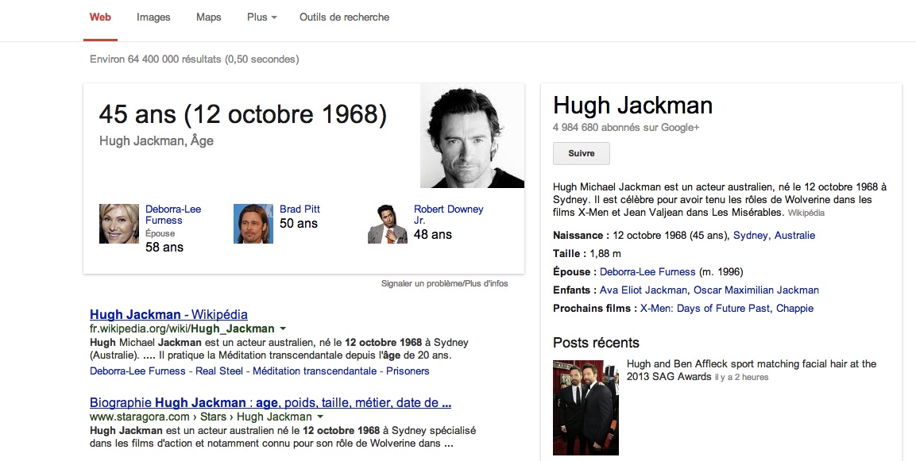Click the Suivre button
This screenshot has height=461, width=916.
pyautogui.click(x=582, y=153)
